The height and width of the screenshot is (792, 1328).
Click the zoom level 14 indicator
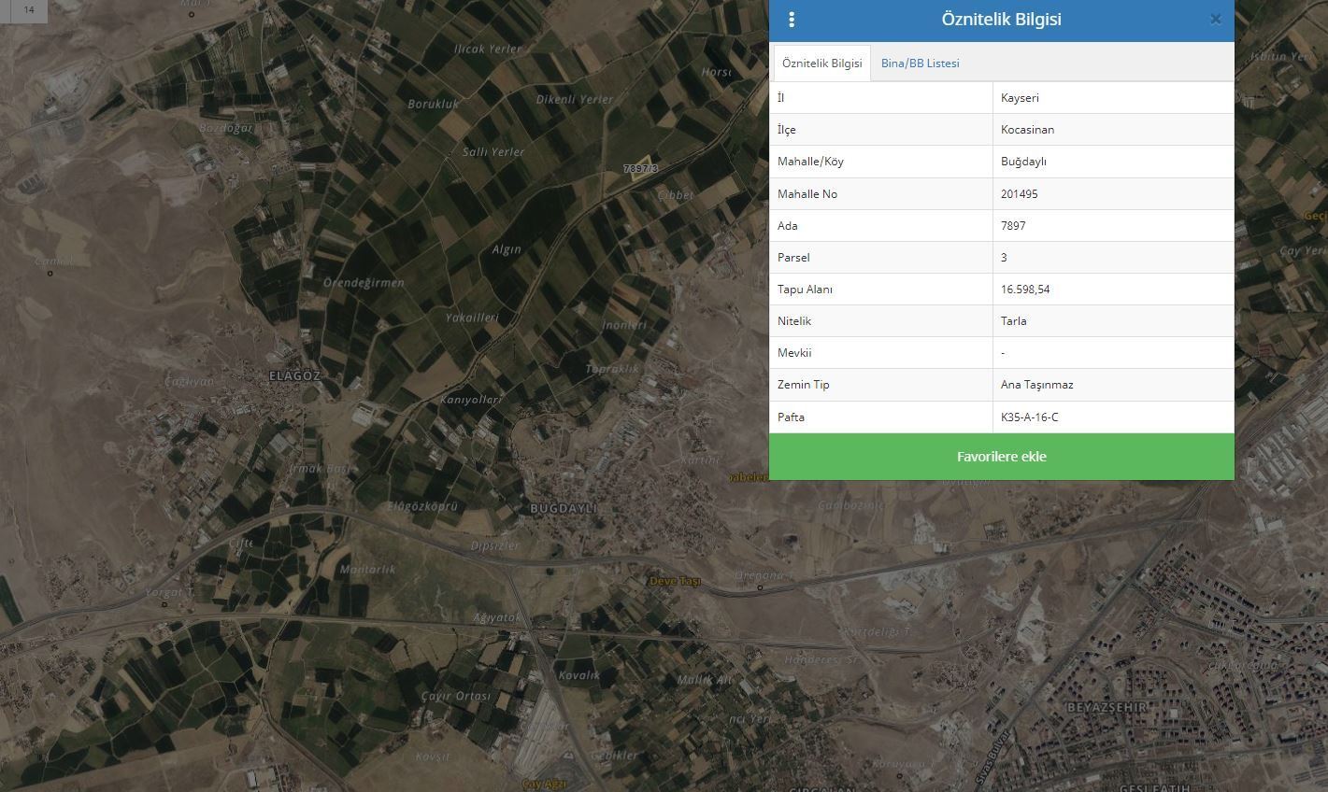pos(29,10)
